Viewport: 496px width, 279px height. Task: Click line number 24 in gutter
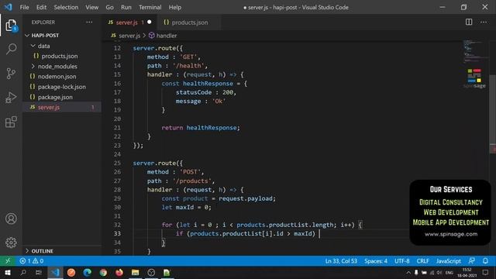(117, 154)
